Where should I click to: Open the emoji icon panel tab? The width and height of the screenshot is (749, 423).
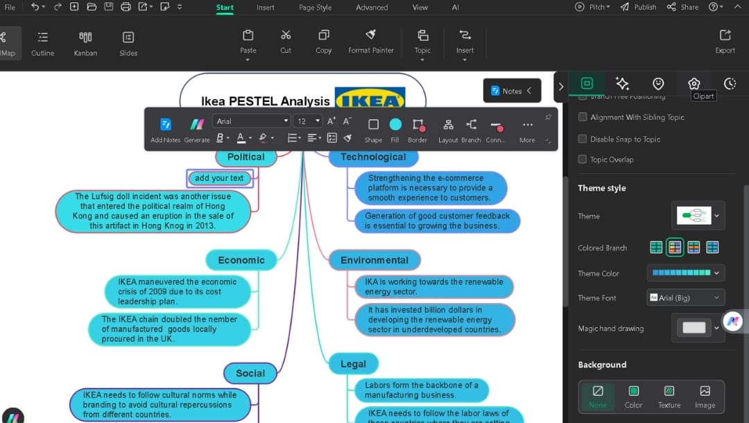(658, 84)
